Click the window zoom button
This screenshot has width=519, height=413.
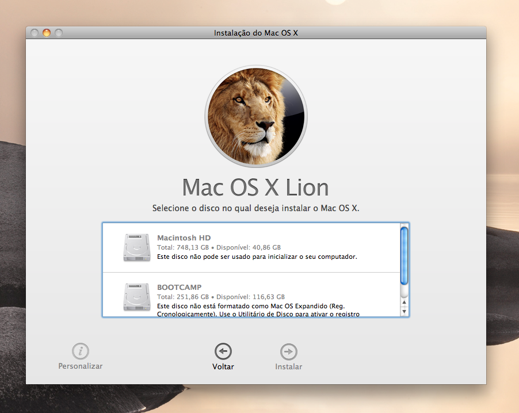59,33
